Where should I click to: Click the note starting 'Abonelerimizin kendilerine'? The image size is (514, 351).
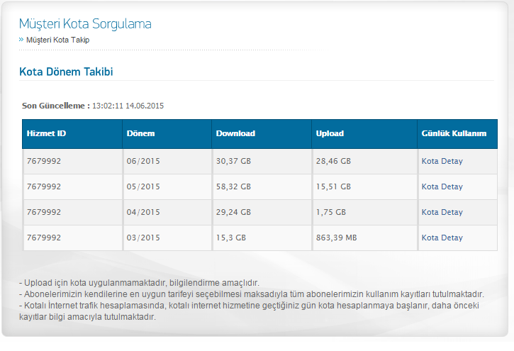pos(252,294)
